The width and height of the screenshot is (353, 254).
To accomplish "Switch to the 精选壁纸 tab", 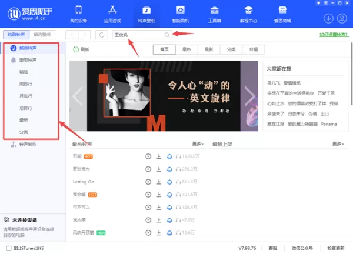I will (42, 35).
